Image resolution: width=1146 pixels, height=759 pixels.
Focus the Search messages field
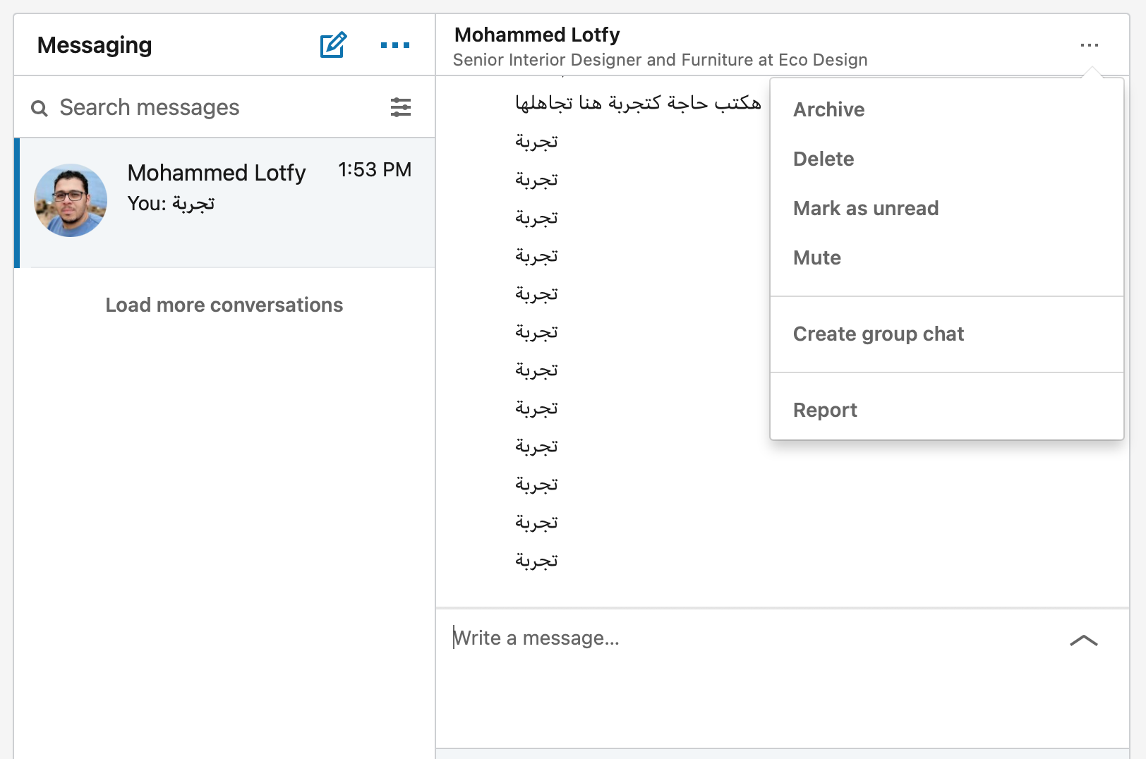(212, 107)
